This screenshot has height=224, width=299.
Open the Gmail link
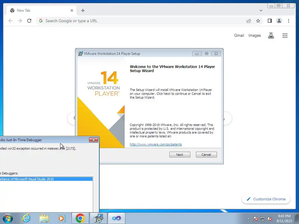point(239,35)
